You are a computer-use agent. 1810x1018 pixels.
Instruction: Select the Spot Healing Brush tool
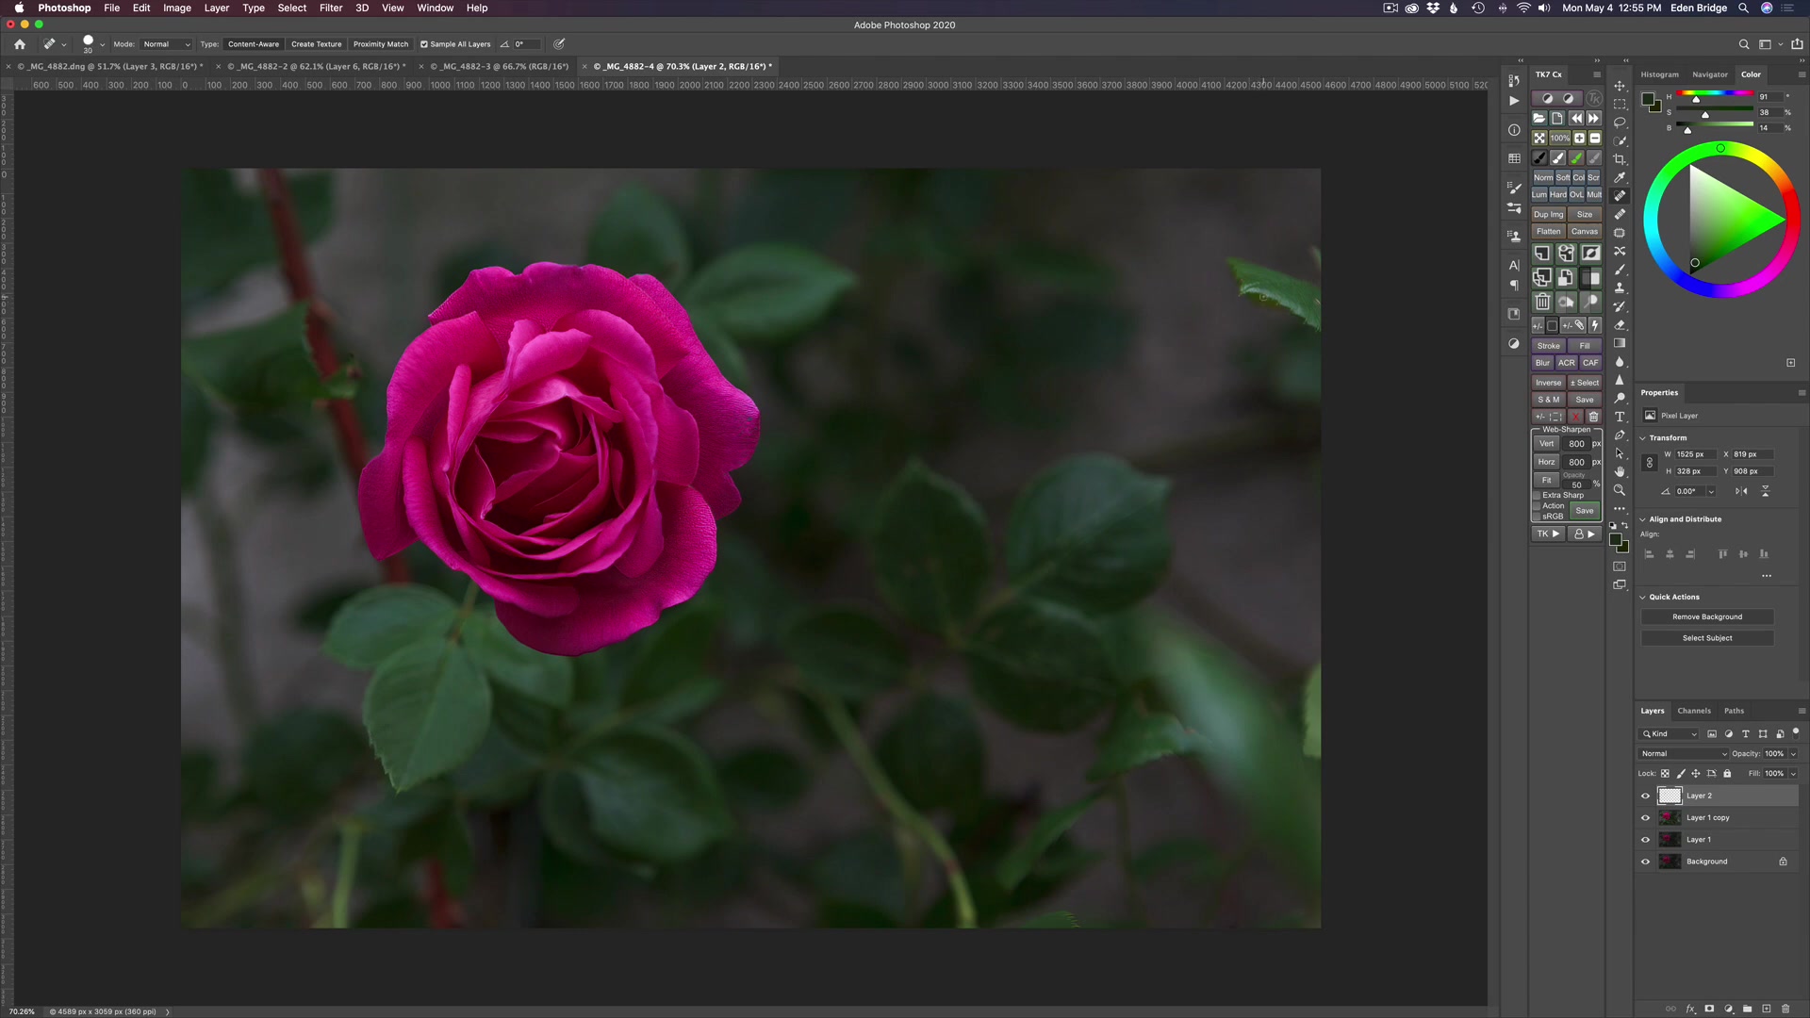[1620, 196]
